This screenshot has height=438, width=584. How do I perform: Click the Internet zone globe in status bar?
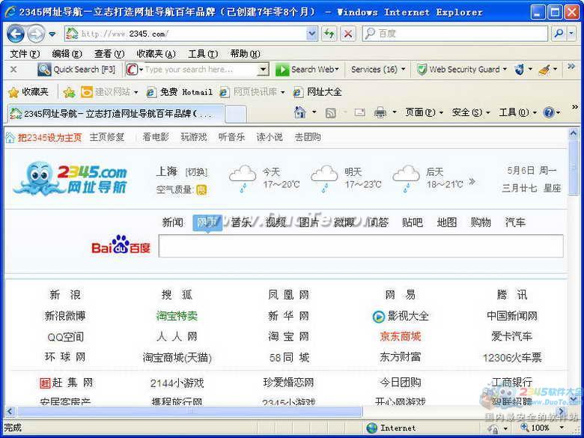371,428
